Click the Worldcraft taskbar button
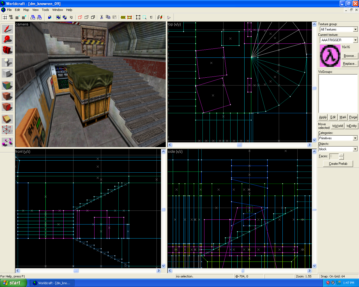Screen dimensions: 359x287 coord(52,283)
